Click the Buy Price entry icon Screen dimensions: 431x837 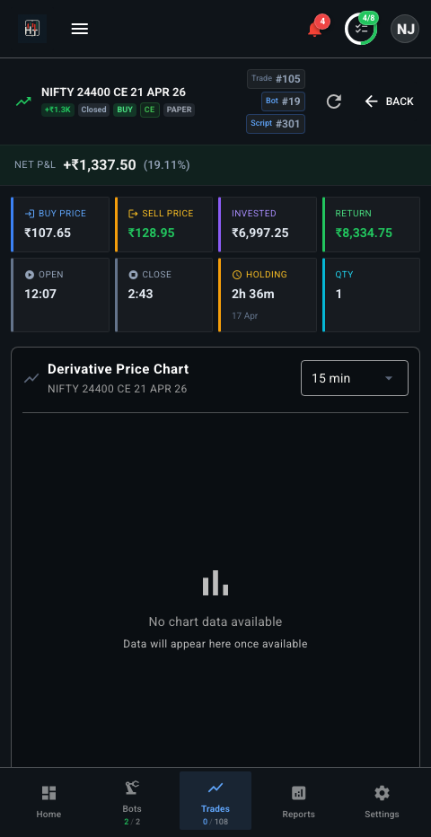coord(30,214)
